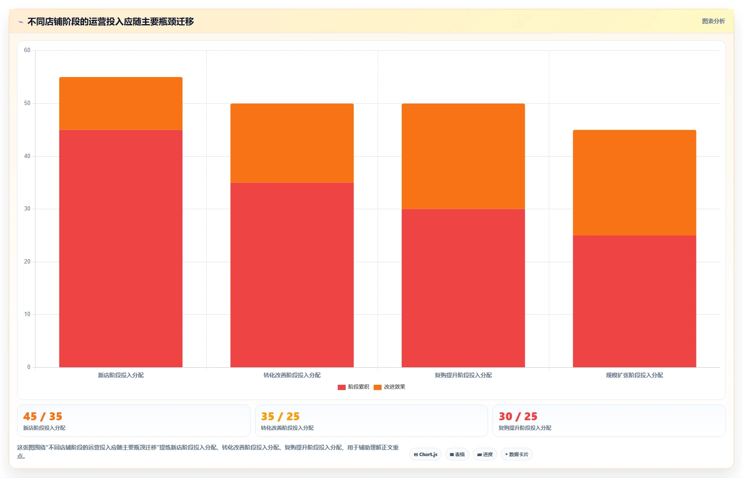Open the data card showing 35 / 25
Screen dimensions: 743x478
(371, 421)
